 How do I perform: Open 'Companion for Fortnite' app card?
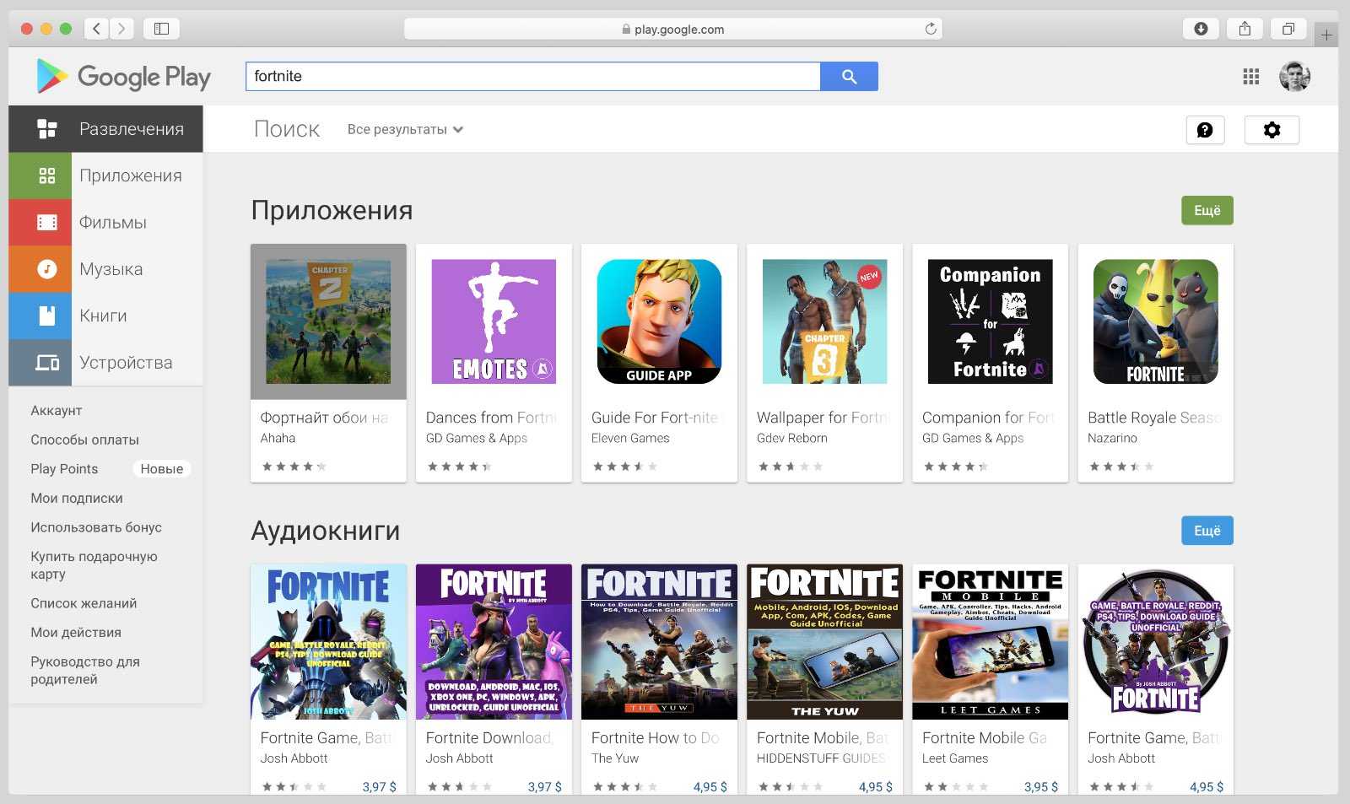tap(990, 363)
